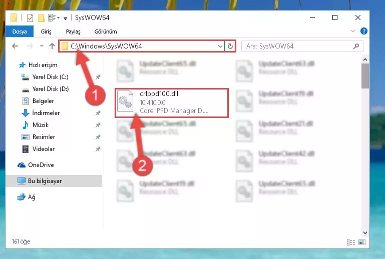This screenshot has width=385, height=259.
Task: Click the Yerel Disk (C:) drive icon
Action: pos(25,77)
